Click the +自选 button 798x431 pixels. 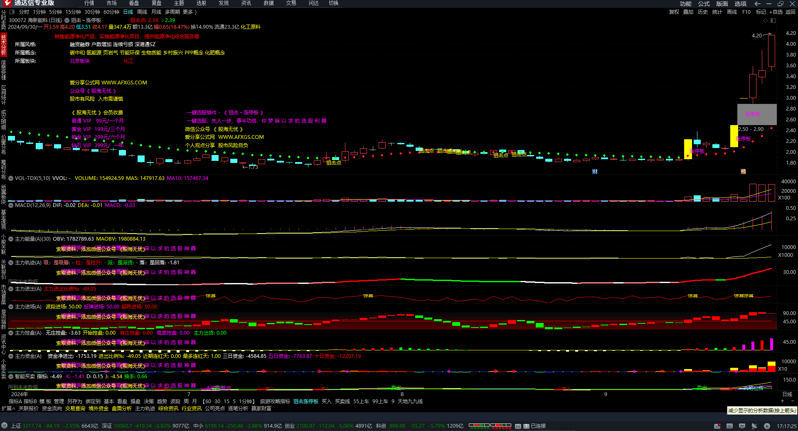tap(776, 12)
